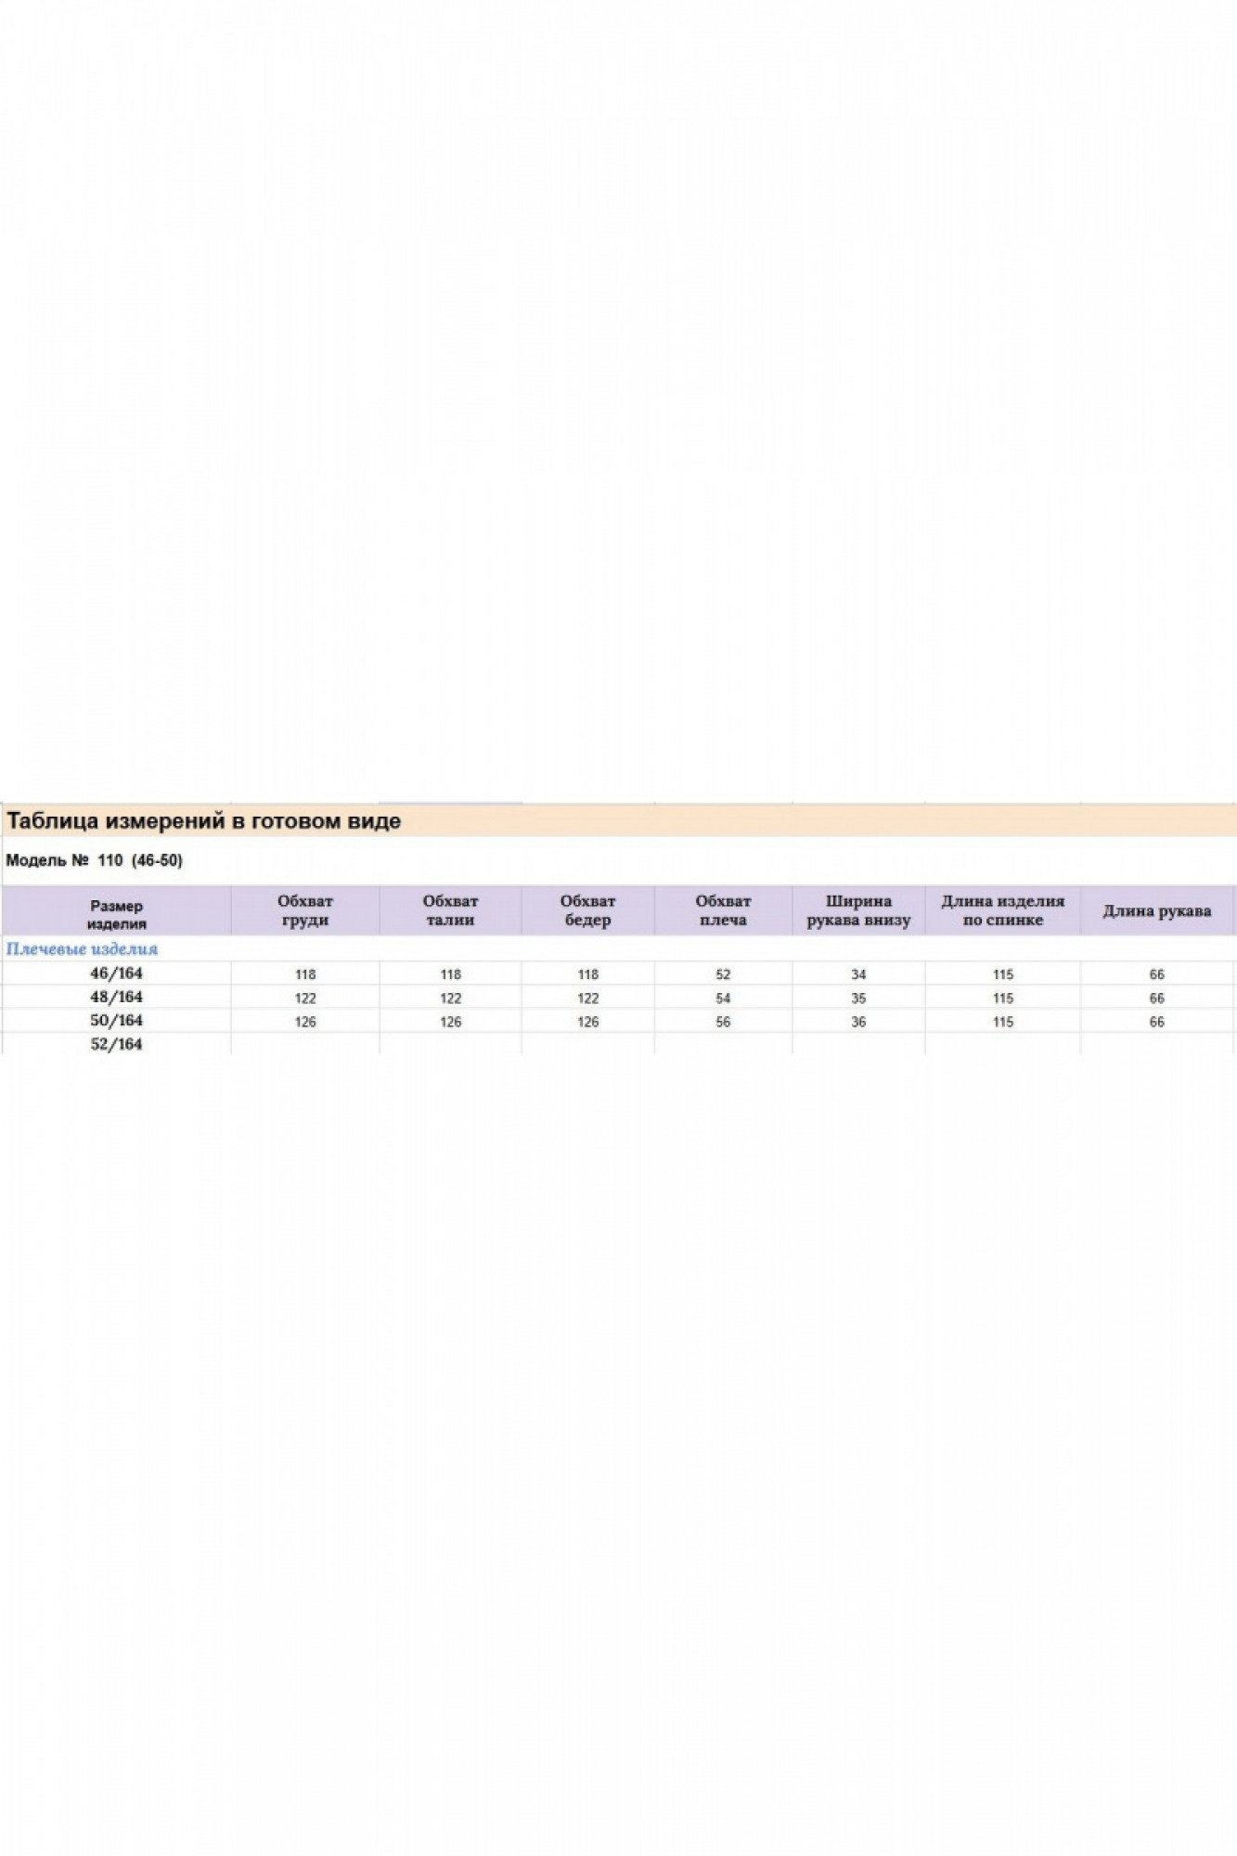Click 118 under 'Обхват груди' for 46/164
Screen dimensions: 1237x1856
click(305, 975)
